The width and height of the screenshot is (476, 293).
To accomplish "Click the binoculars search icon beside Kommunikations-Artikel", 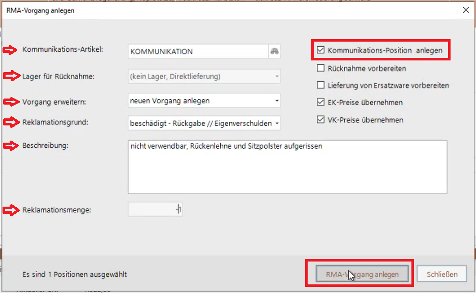I will (274, 51).
